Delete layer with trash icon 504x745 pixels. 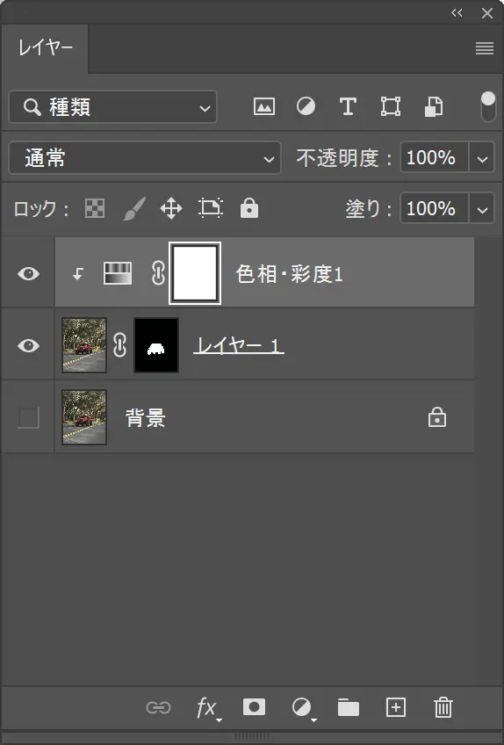tap(443, 707)
